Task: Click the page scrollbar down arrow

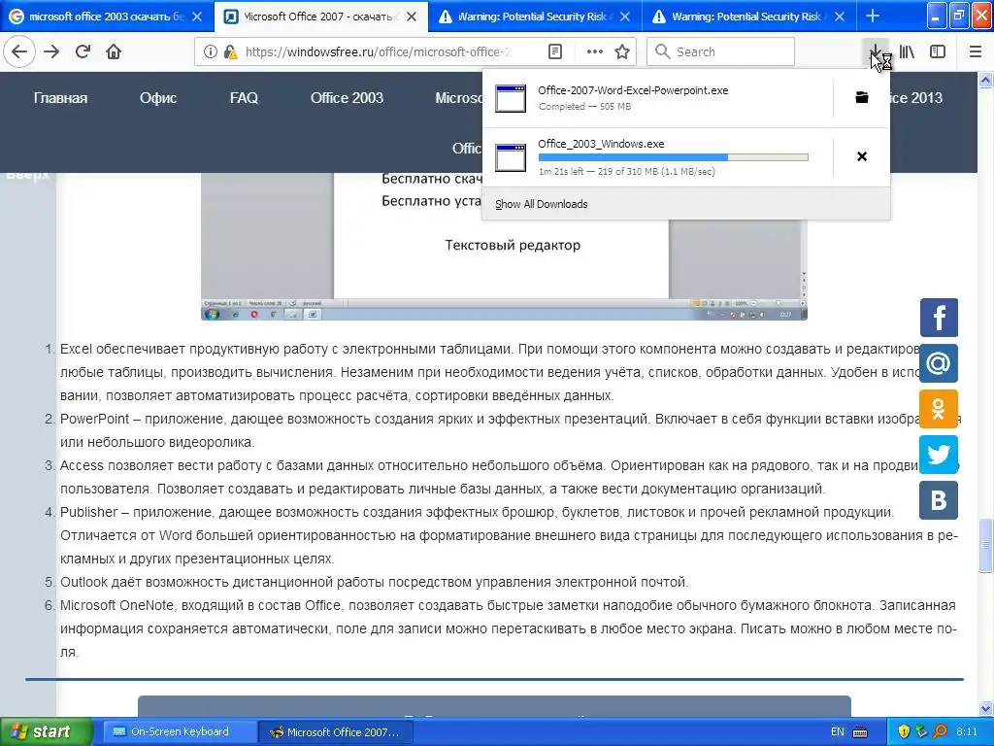Action: [x=986, y=708]
